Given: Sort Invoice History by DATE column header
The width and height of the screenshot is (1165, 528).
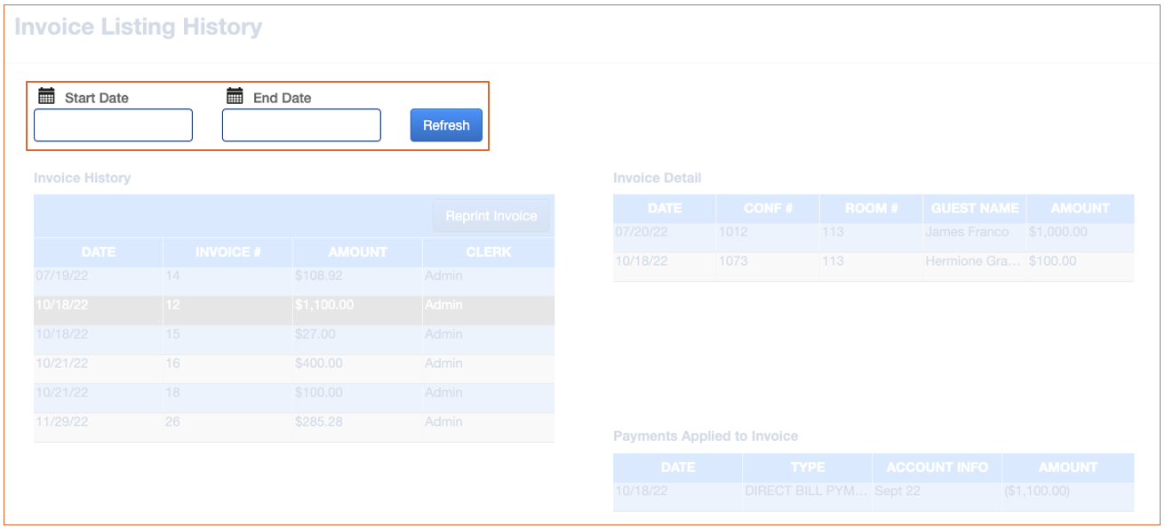Looking at the screenshot, I should click(98, 252).
